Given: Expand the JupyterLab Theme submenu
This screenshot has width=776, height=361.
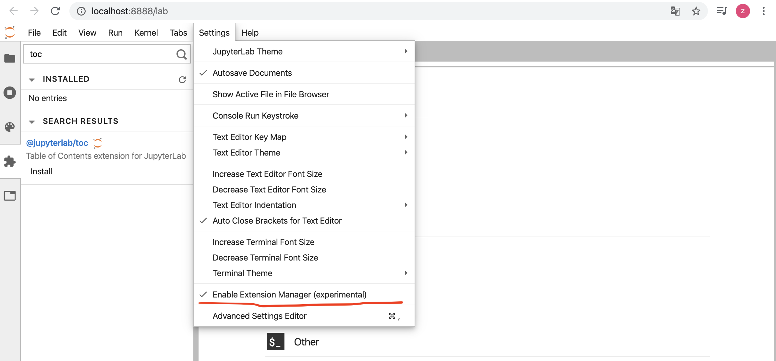Looking at the screenshot, I should [x=247, y=52].
